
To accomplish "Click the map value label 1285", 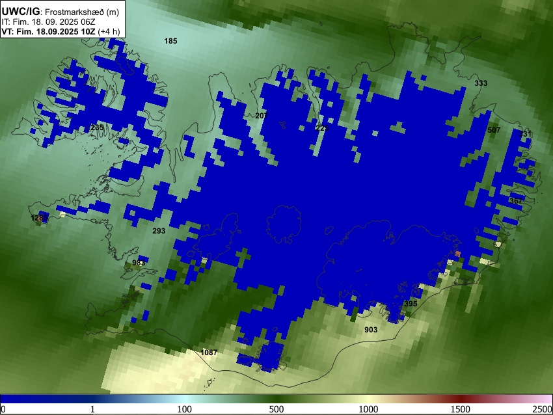I will click(39, 218).
